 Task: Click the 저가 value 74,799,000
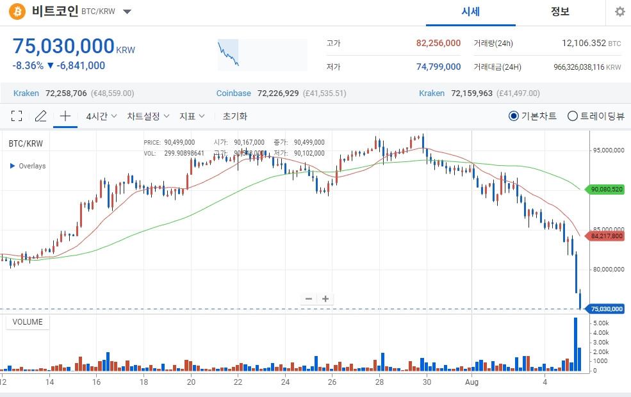tap(438, 67)
